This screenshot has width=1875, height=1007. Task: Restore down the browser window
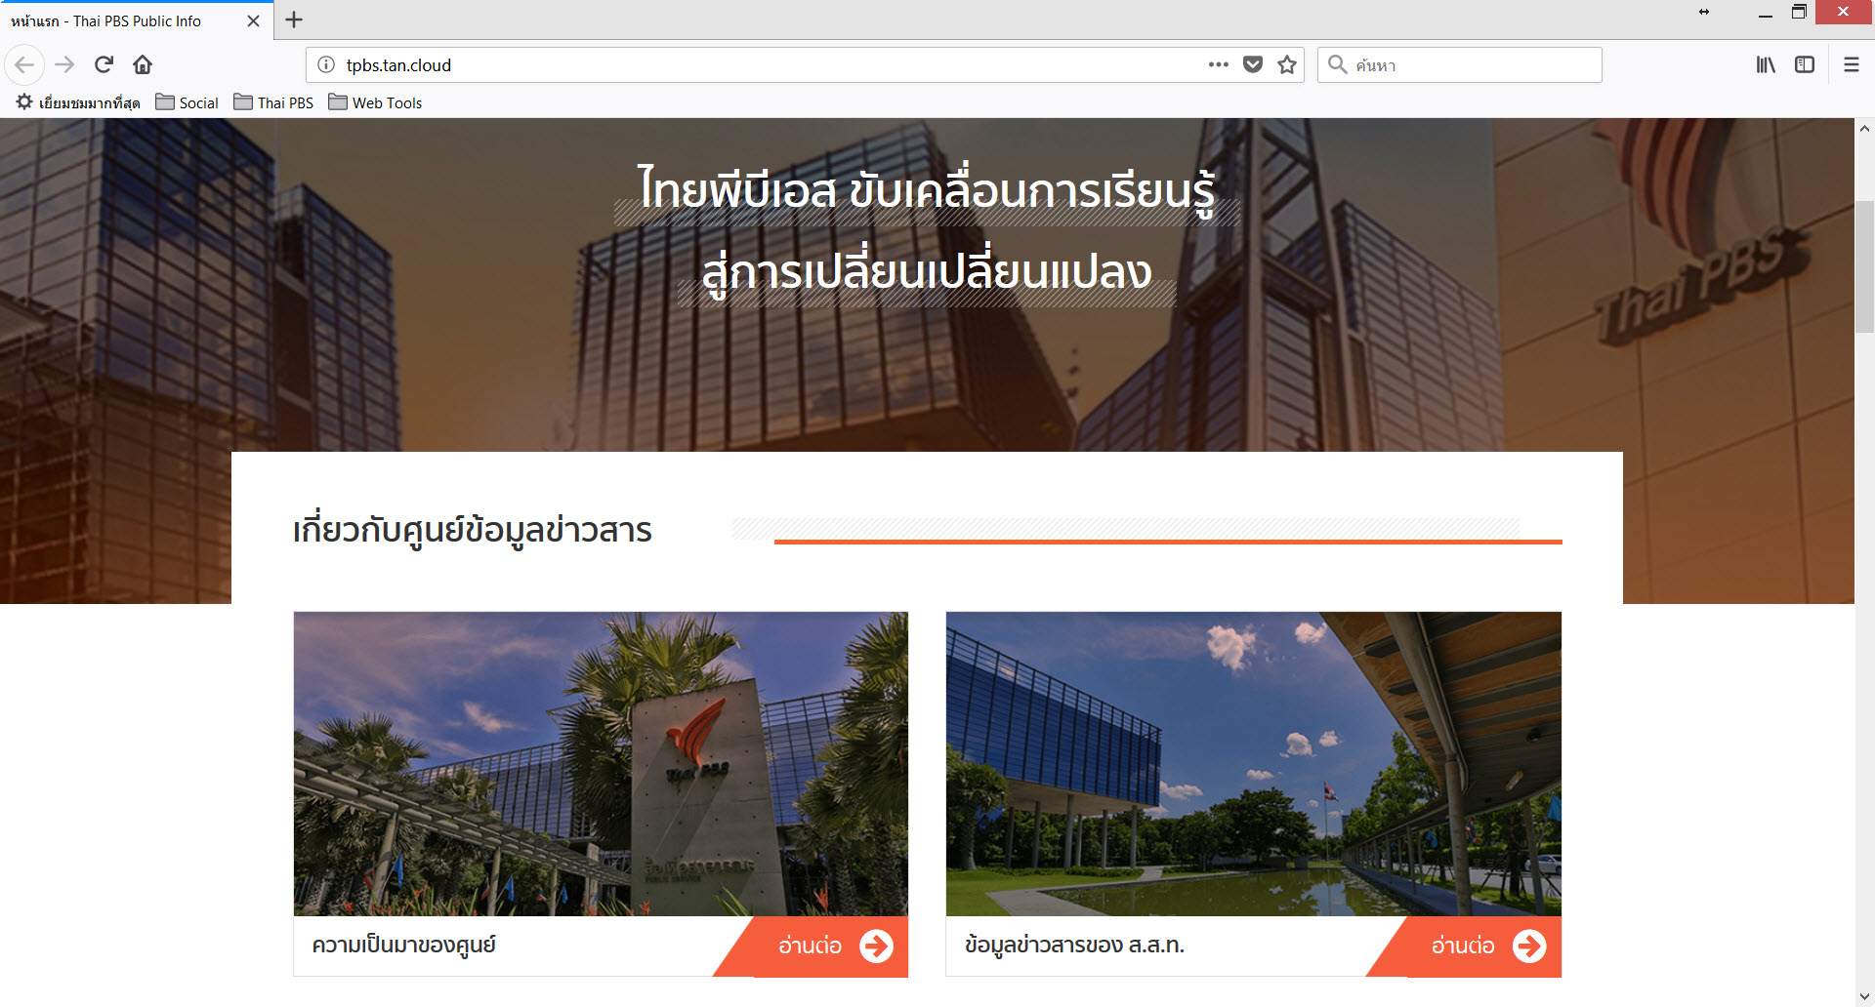pos(1799,12)
